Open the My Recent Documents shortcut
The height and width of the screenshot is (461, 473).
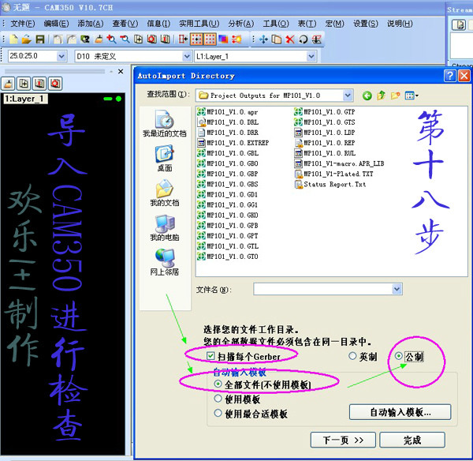[x=165, y=123]
